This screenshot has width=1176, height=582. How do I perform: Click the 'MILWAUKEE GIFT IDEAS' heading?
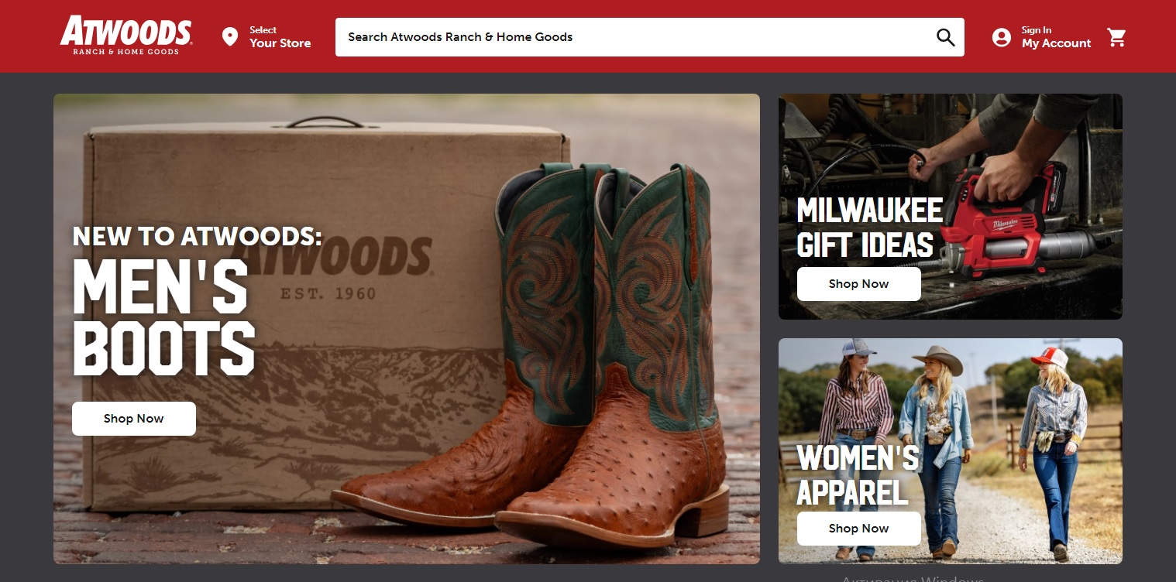click(870, 228)
